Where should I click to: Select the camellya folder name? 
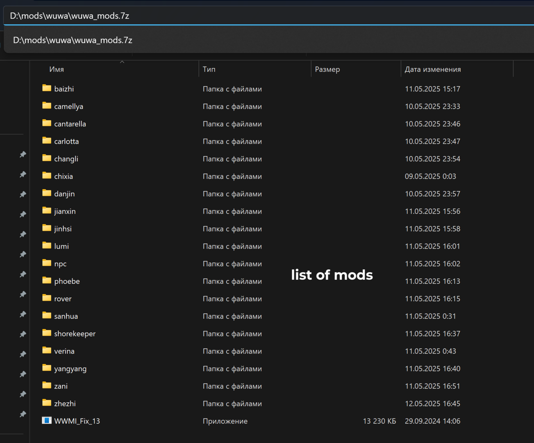(x=69, y=107)
